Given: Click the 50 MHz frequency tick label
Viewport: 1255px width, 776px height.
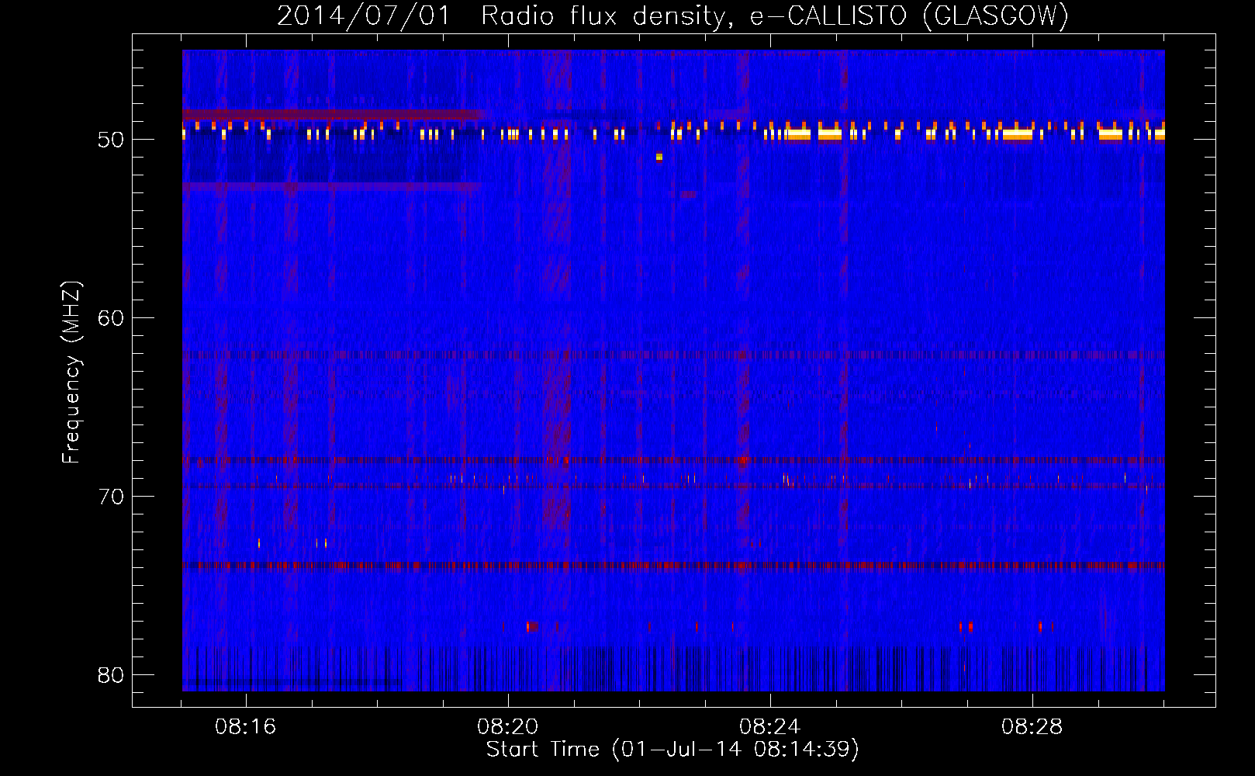Looking at the screenshot, I should pyautogui.click(x=111, y=140).
